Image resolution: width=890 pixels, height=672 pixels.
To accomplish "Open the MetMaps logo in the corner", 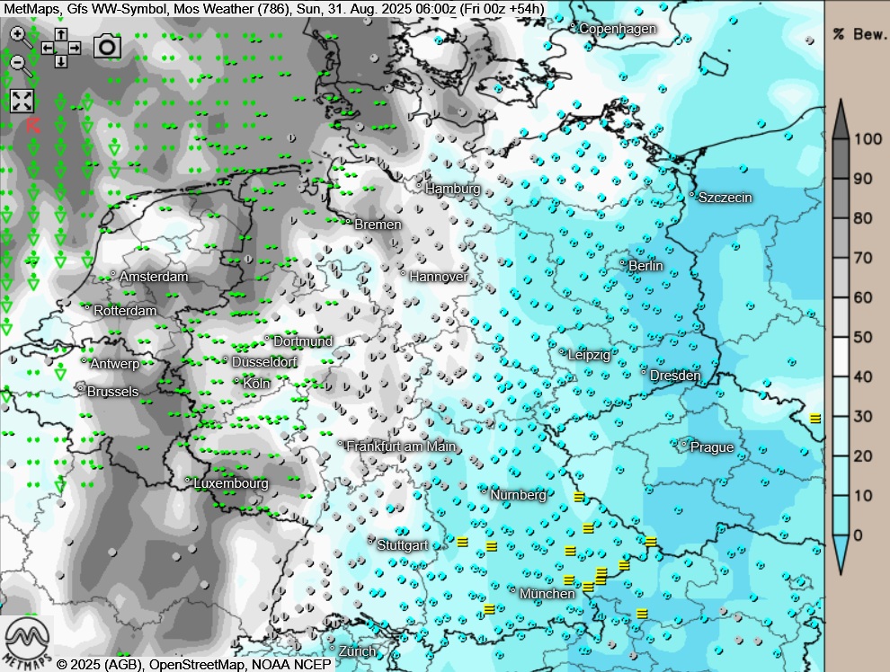I will pyautogui.click(x=27, y=641).
